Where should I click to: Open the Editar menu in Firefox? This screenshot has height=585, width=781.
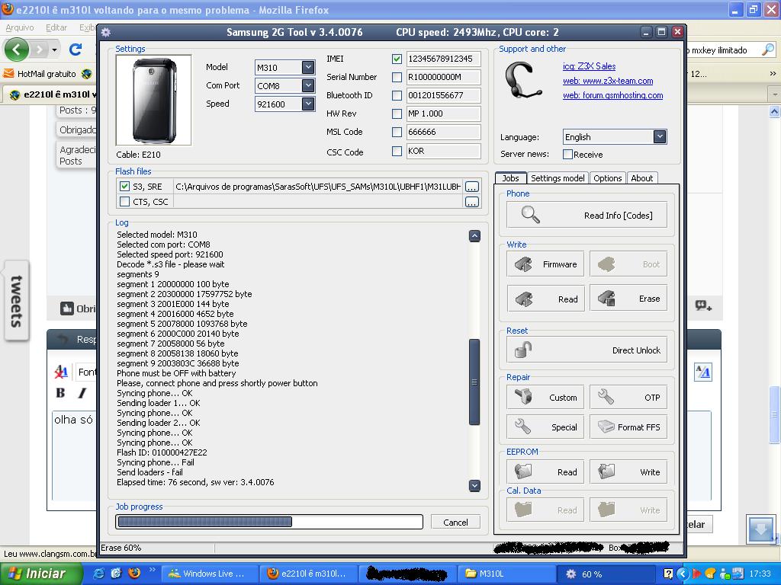(56, 28)
